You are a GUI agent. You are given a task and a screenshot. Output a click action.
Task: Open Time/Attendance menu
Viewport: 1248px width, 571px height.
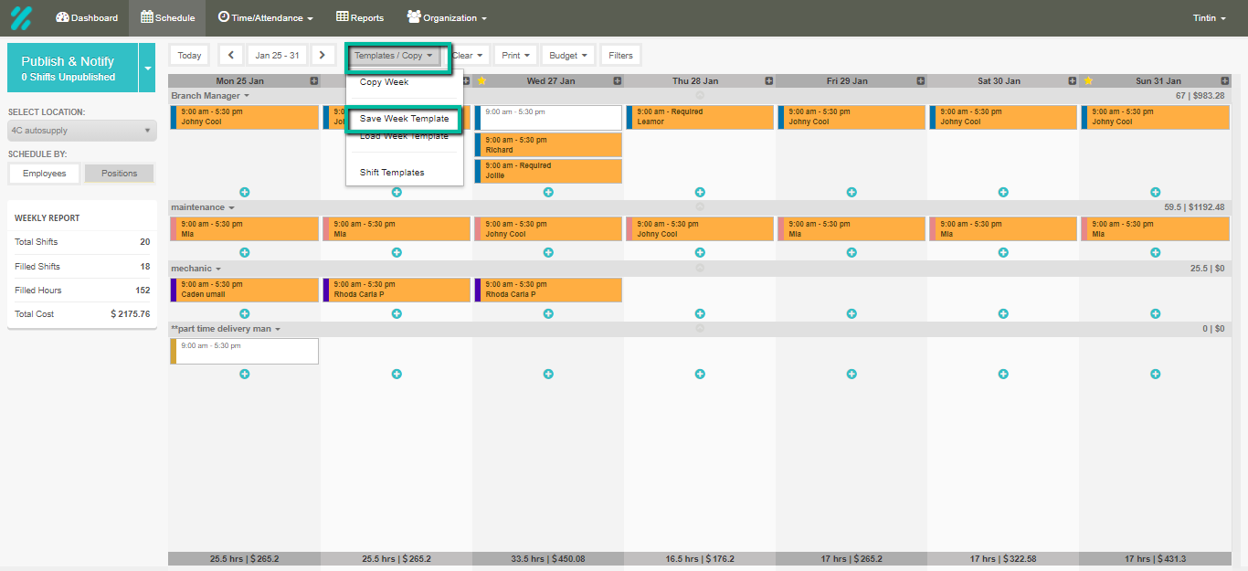(265, 17)
